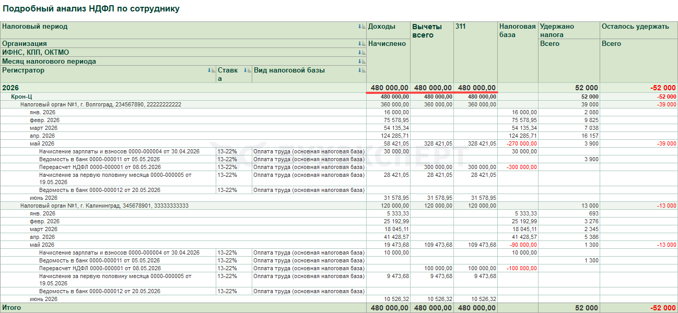This screenshot has width=678, height=313.
Task: Sort by Месяц налогового периода icon
Action: (361, 62)
